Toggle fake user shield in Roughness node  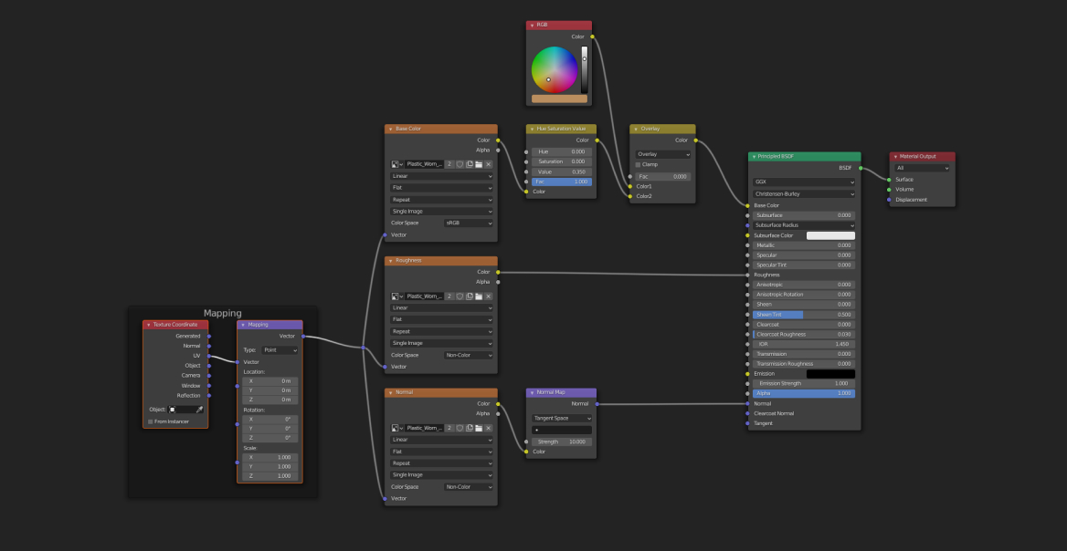tap(460, 296)
